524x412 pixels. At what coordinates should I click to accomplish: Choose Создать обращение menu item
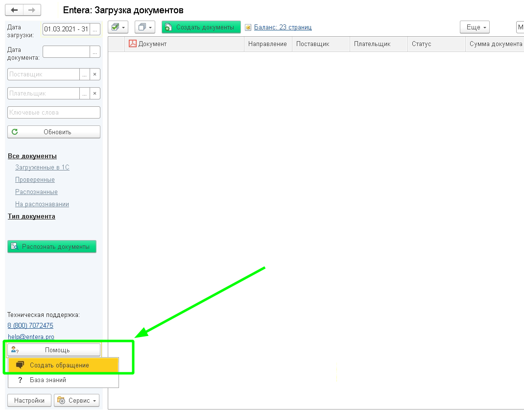click(64, 365)
